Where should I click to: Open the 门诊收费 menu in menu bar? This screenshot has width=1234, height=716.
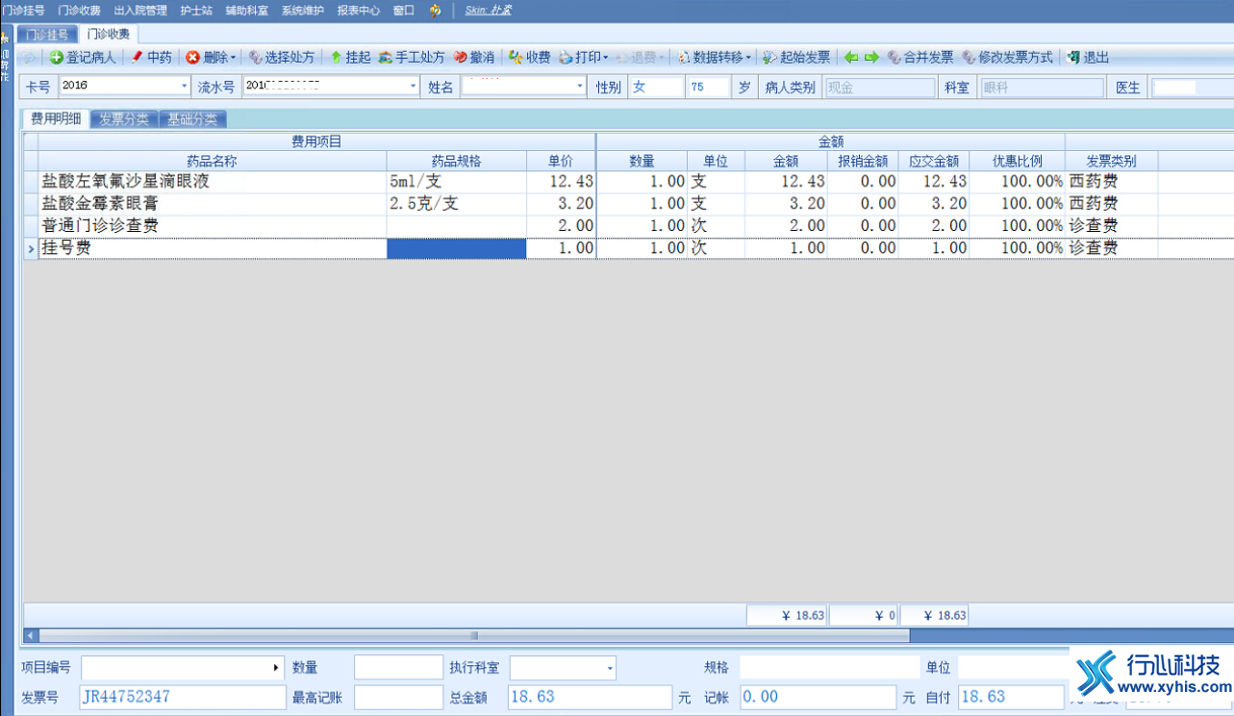(79, 11)
